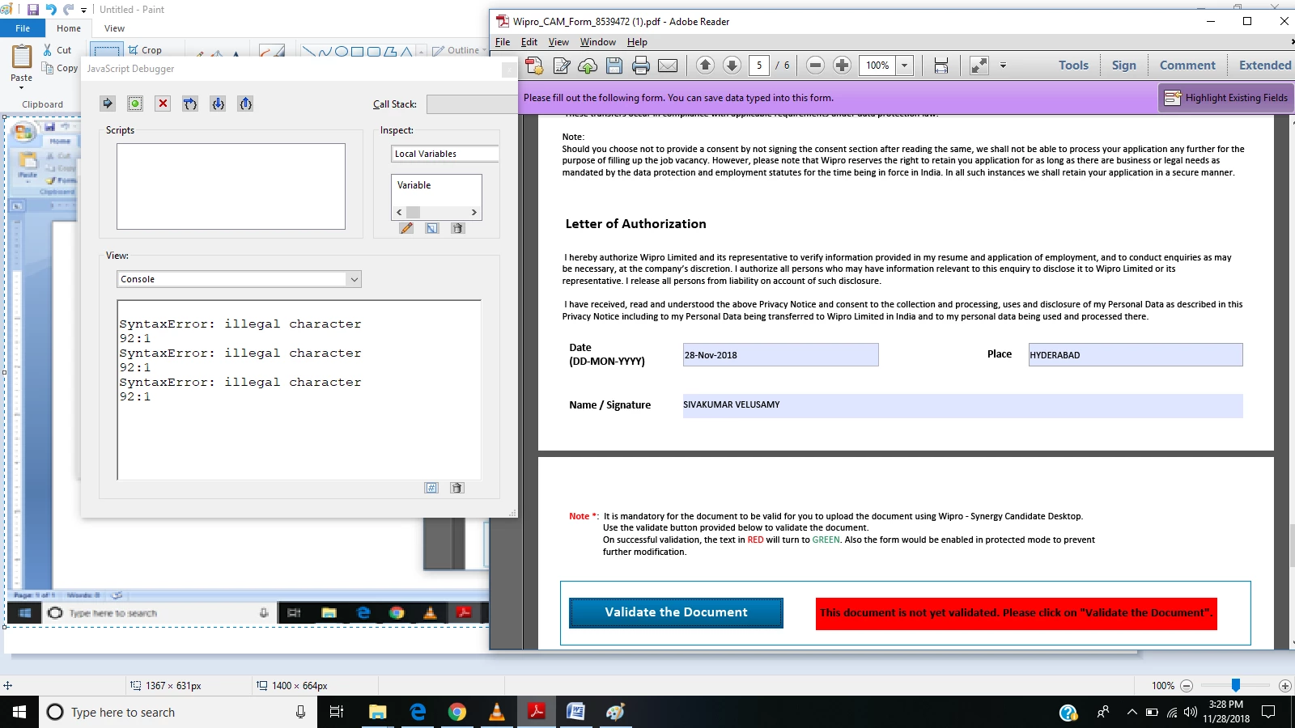Click the Date field showing 28-Nov-2018
Viewport: 1295px width, 728px height.
[780, 355]
